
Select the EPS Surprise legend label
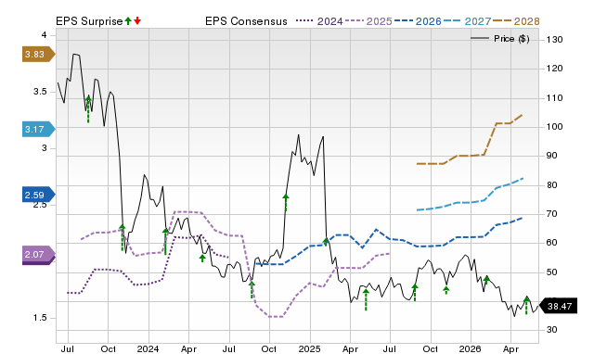click(x=89, y=21)
